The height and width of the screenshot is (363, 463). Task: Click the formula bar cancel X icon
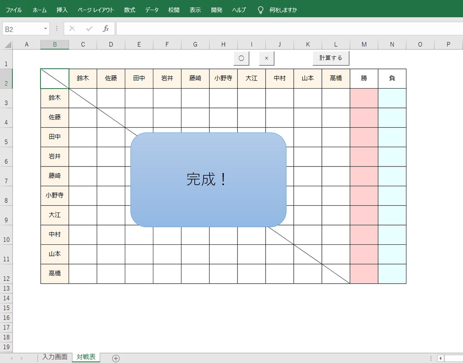coord(72,29)
